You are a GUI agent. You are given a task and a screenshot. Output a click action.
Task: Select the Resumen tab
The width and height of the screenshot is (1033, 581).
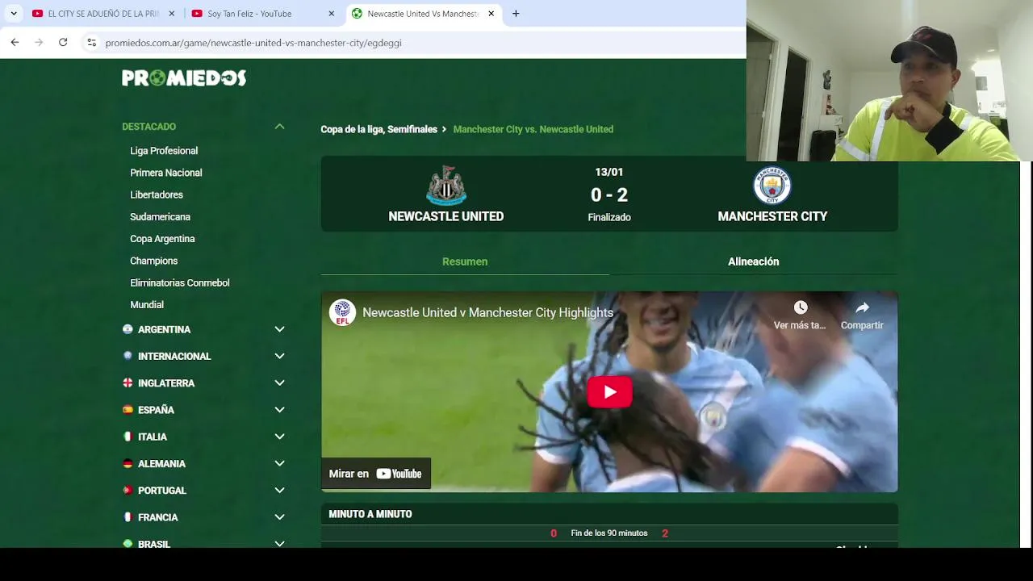coord(465,261)
